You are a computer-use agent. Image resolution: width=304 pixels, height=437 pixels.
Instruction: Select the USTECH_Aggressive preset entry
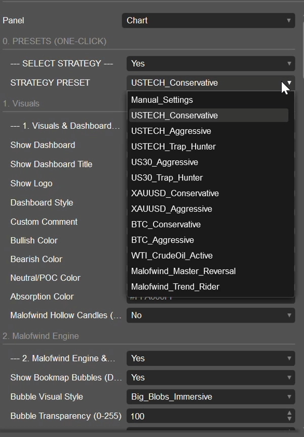point(170,131)
